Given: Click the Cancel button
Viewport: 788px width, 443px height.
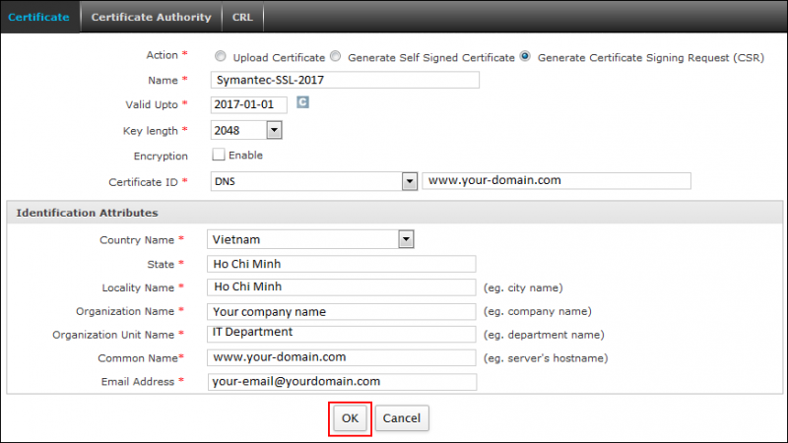Looking at the screenshot, I should click(402, 418).
